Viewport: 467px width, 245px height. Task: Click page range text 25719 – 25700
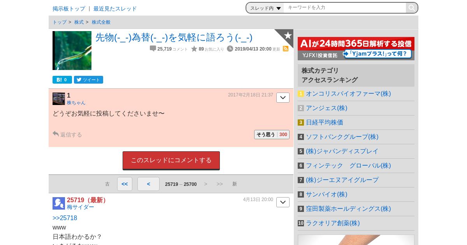pos(181,184)
